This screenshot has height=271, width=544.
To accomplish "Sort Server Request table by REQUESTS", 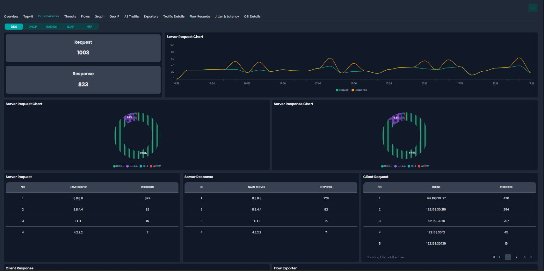I will pyautogui.click(x=148, y=187).
